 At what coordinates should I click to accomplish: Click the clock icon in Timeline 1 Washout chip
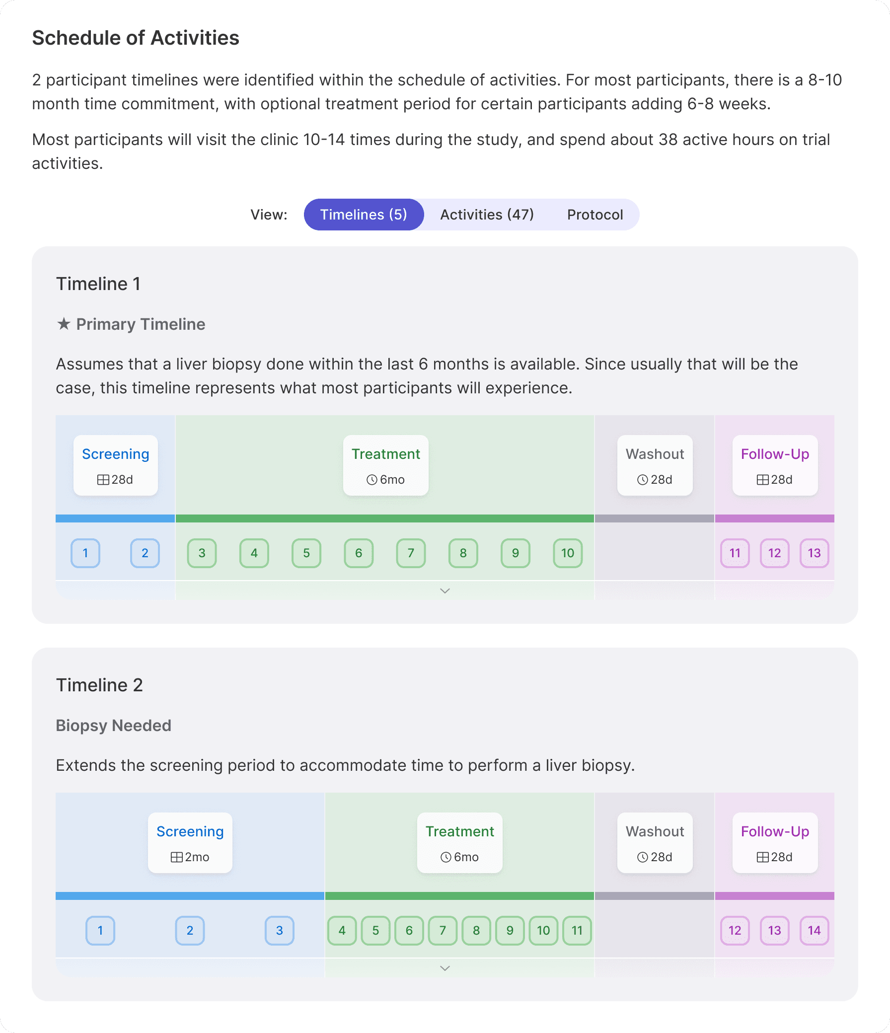[x=643, y=480]
